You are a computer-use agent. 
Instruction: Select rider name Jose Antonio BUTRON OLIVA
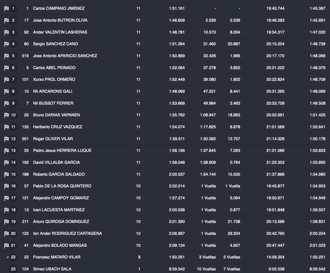coord(60,20)
